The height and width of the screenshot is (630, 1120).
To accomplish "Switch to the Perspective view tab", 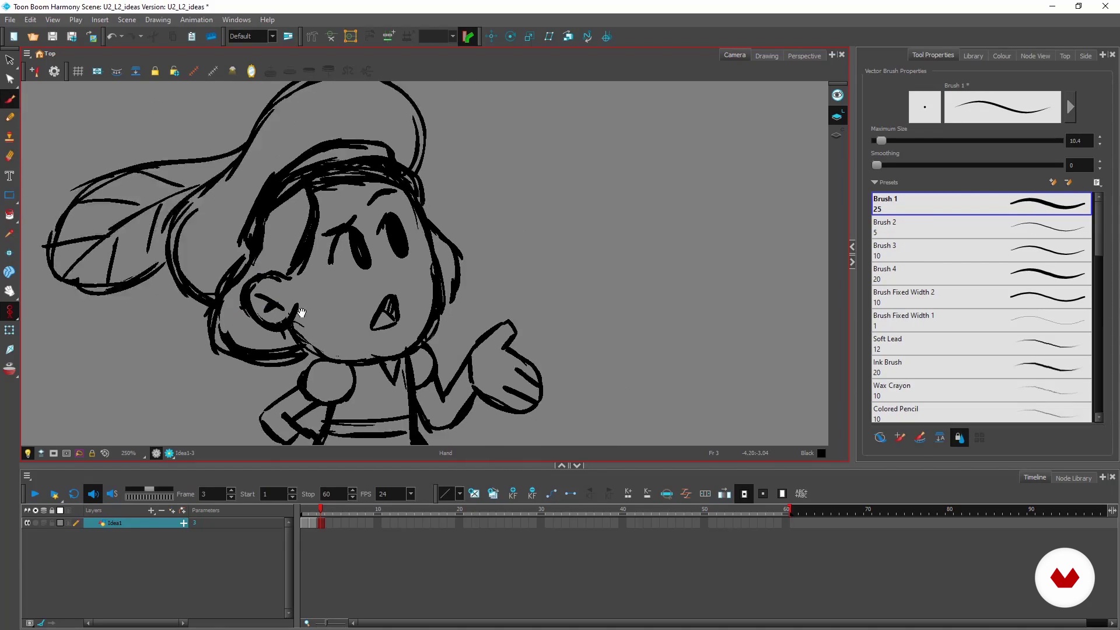I will [x=804, y=56].
